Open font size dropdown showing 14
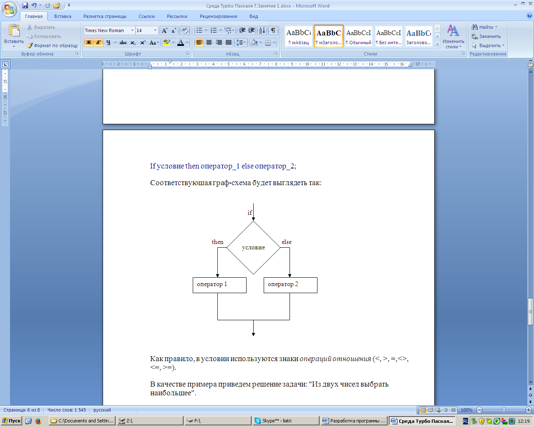534x427 pixels. pyautogui.click(x=155, y=30)
